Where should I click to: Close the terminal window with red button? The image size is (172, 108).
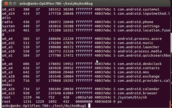[6, 4]
